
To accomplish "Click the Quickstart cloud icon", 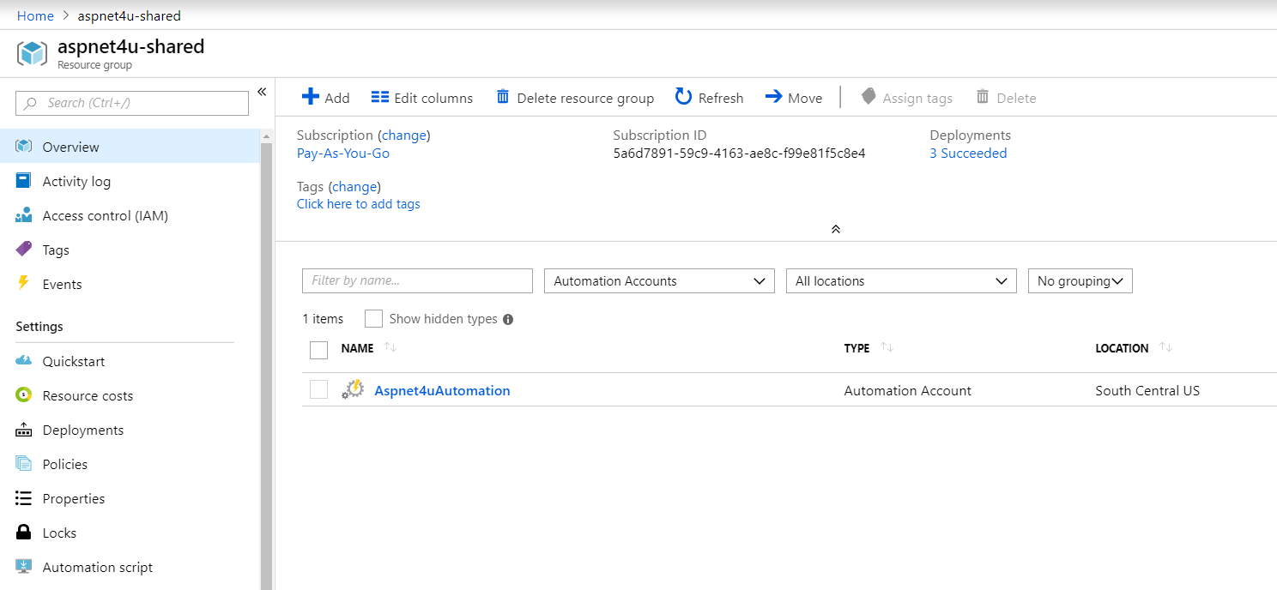I will pyautogui.click(x=24, y=361).
